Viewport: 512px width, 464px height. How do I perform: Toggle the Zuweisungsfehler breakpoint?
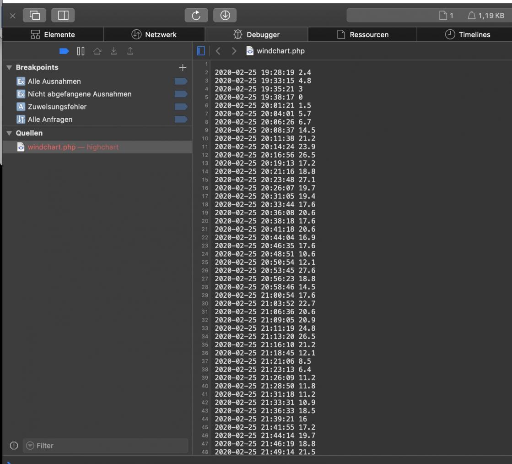tap(181, 107)
